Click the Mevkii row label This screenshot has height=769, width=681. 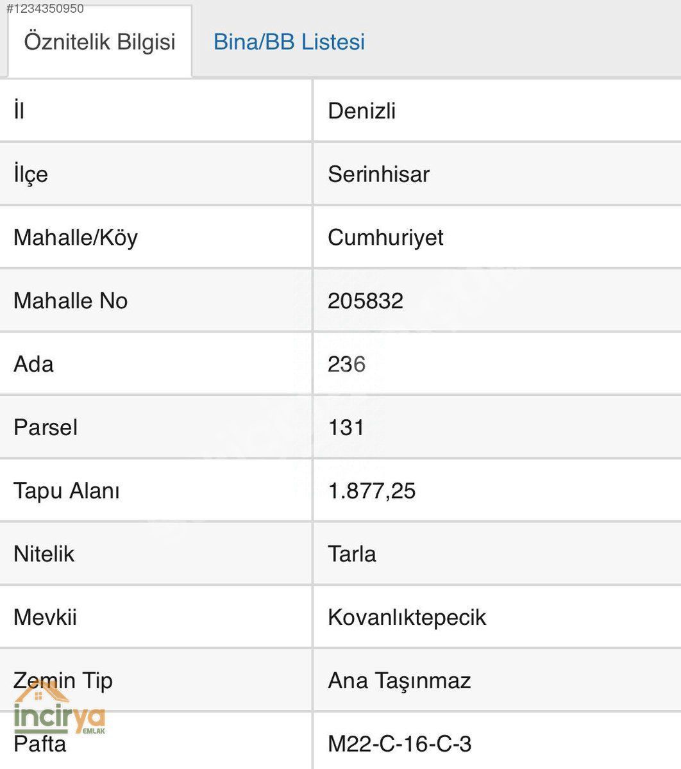45,618
